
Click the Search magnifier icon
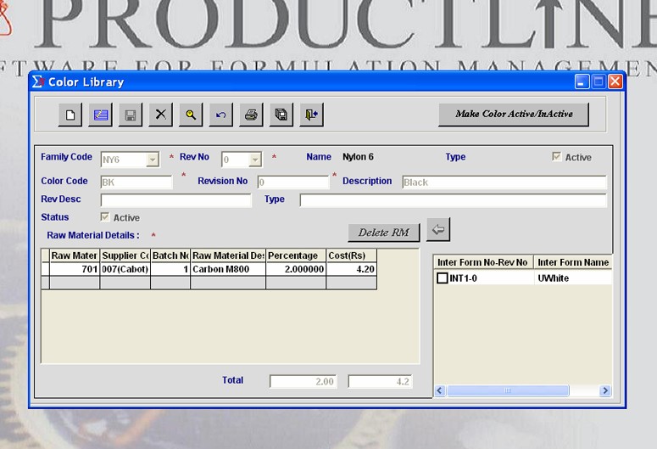coord(191,115)
